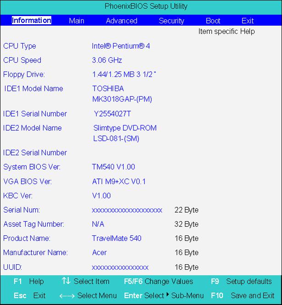This screenshot has height=305, width=282.
Task: Click the Enter Select key hint
Action: [x=144, y=295]
